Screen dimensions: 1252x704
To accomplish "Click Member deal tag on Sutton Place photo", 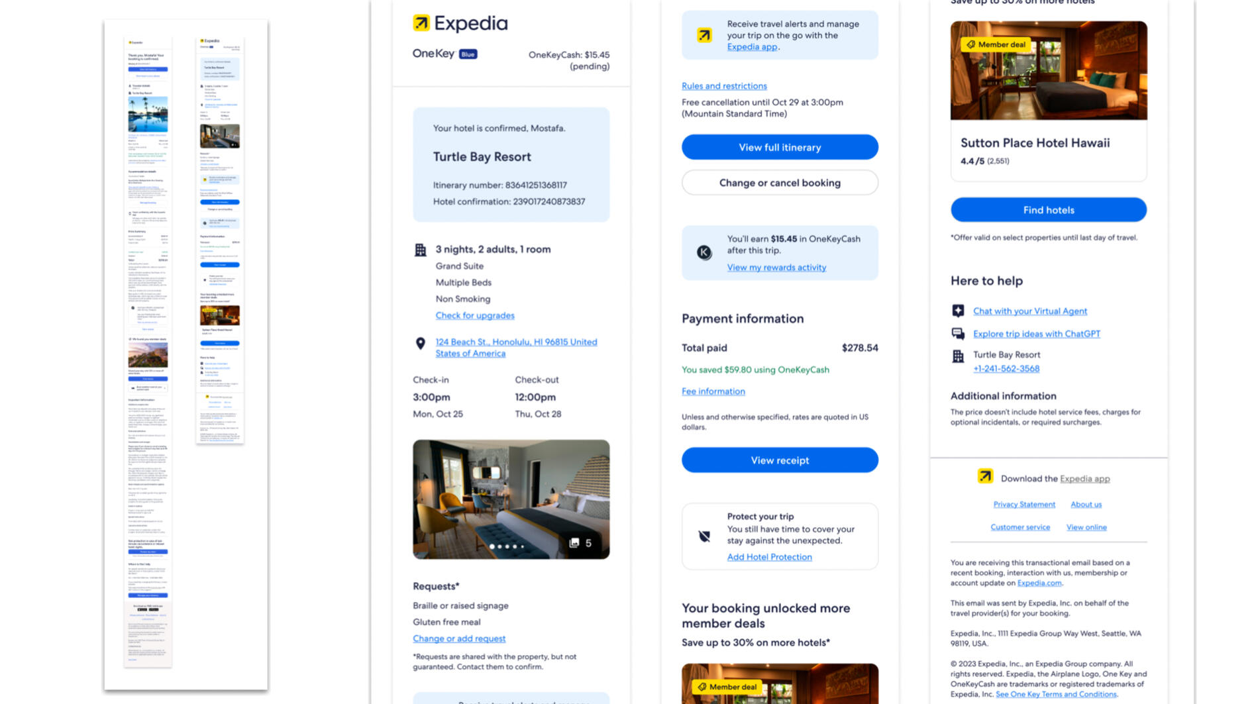I will (996, 44).
